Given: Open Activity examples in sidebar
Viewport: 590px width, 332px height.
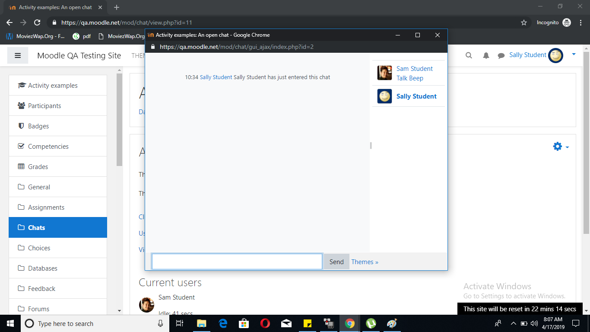Looking at the screenshot, I should coord(58,85).
